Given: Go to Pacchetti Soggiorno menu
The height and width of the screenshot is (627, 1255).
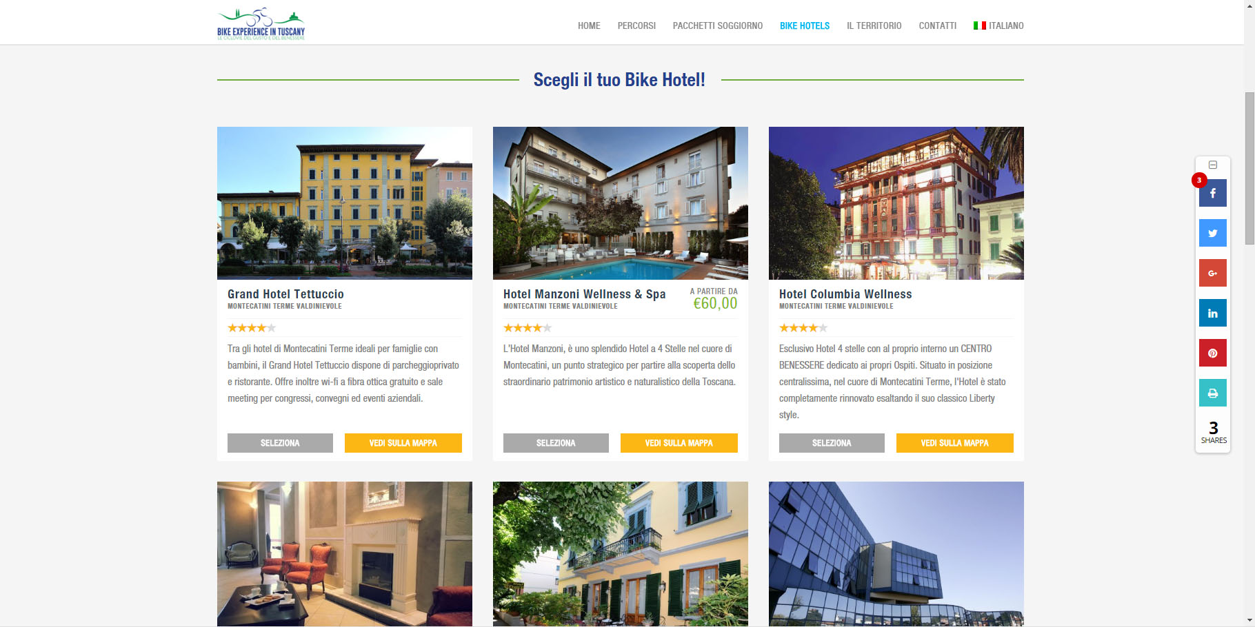Looking at the screenshot, I should [x=717, y=25].
